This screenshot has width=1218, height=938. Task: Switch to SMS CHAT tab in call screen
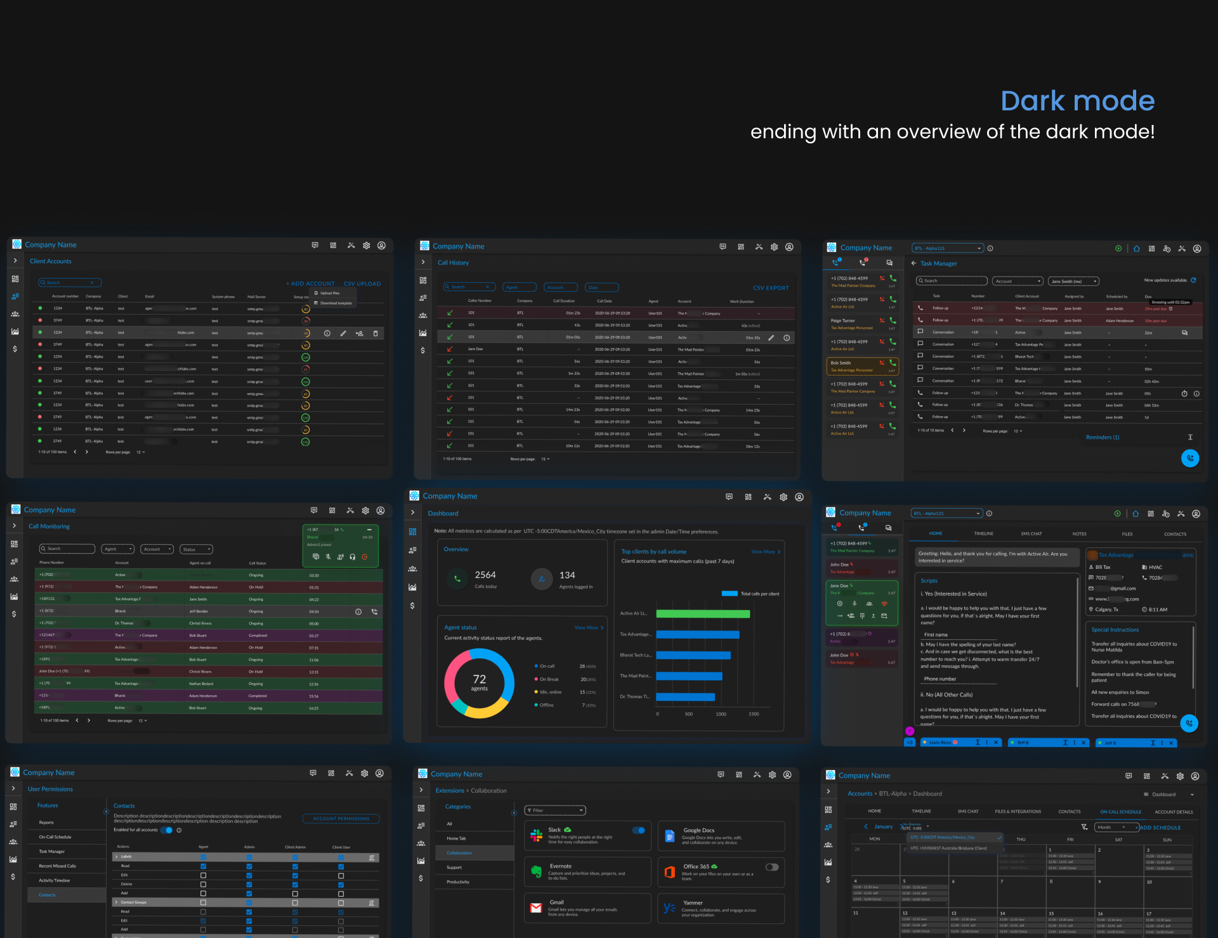tap(1031, 534)
